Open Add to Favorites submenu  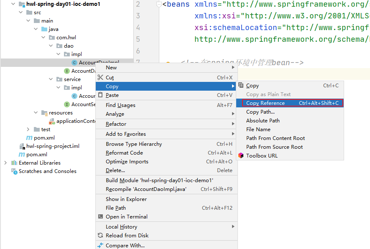(x=166, y=134)
